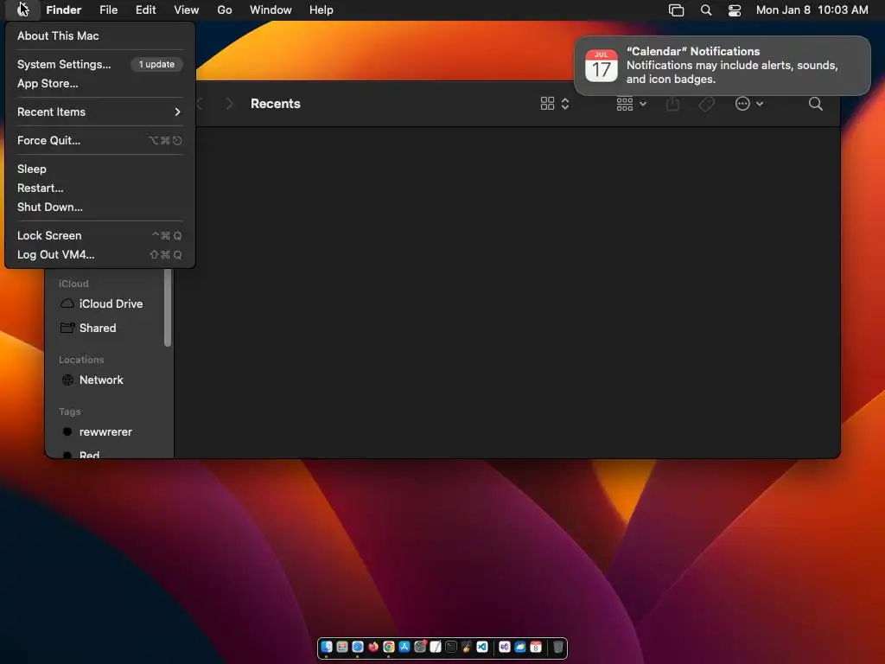
Task: Open the Finder menu in menu bar
Action: coord(63,10)
